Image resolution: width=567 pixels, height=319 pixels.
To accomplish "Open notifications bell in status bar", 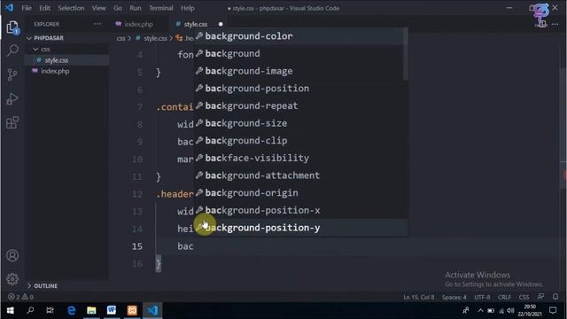I will pos(555,297).
